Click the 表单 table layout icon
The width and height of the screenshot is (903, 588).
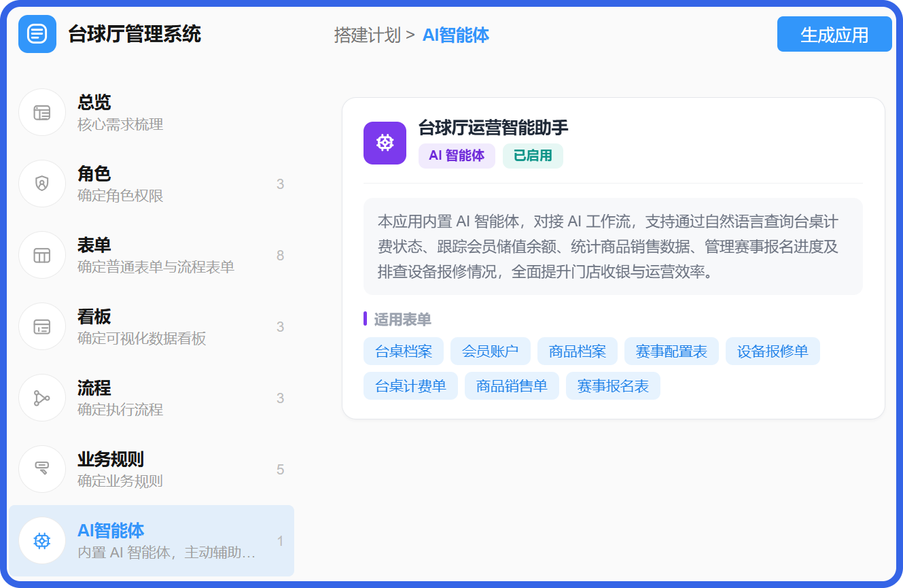point(42,255)
